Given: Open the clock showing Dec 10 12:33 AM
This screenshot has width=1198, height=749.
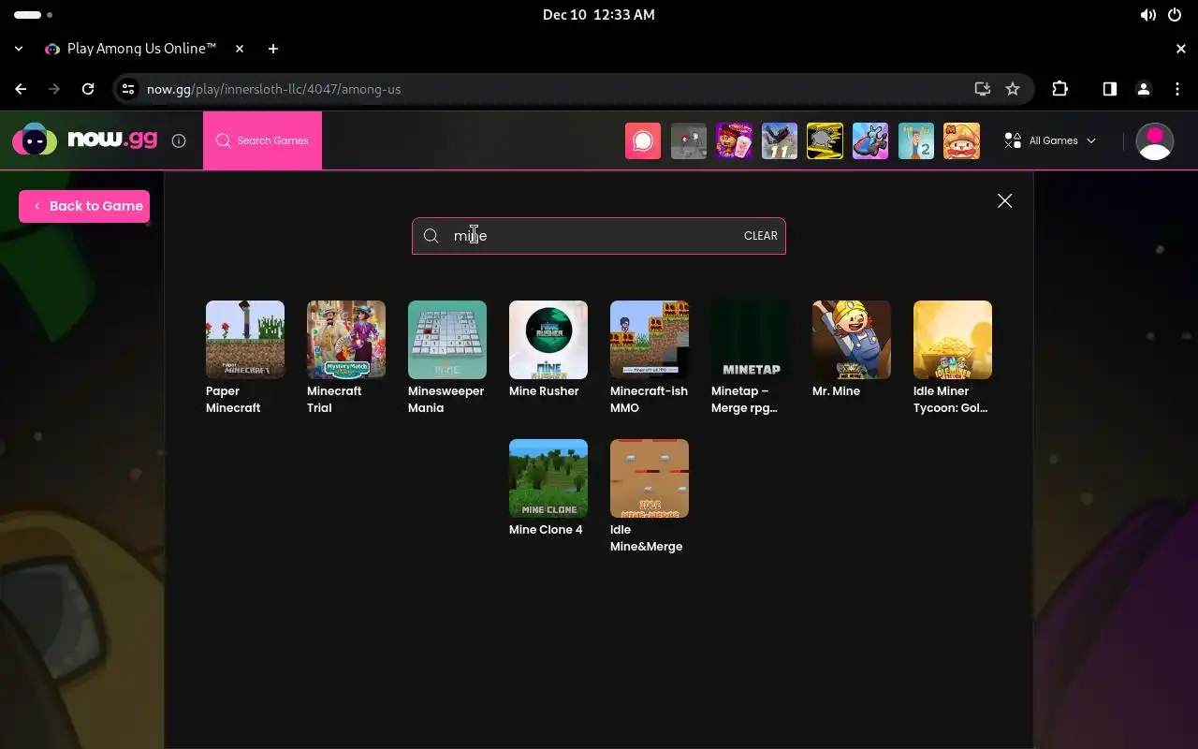Looking at the screenshot, I should (599, 15).
